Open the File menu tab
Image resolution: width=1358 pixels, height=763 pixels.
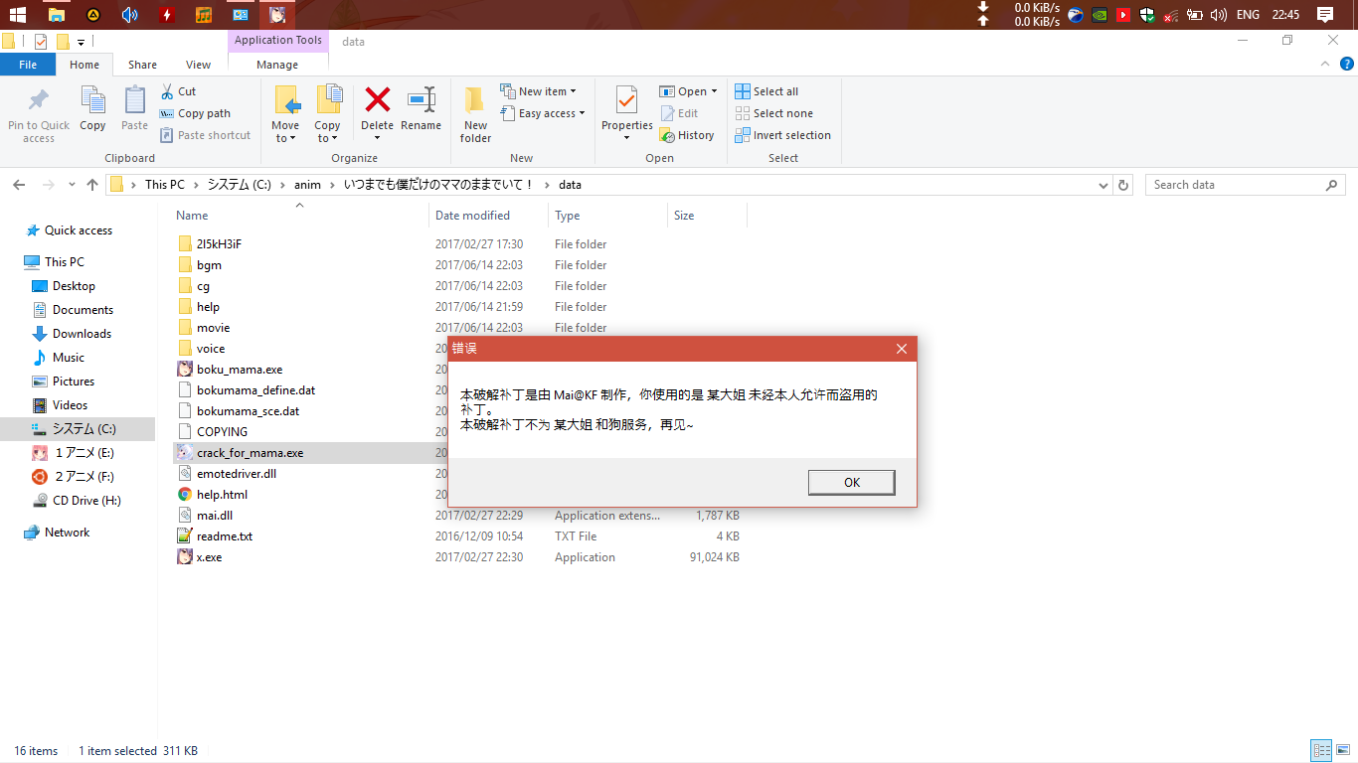(x=28, y=65)
